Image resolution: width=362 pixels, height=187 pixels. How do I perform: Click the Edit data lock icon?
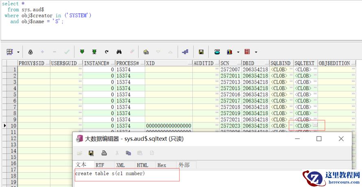pos(31,52)
